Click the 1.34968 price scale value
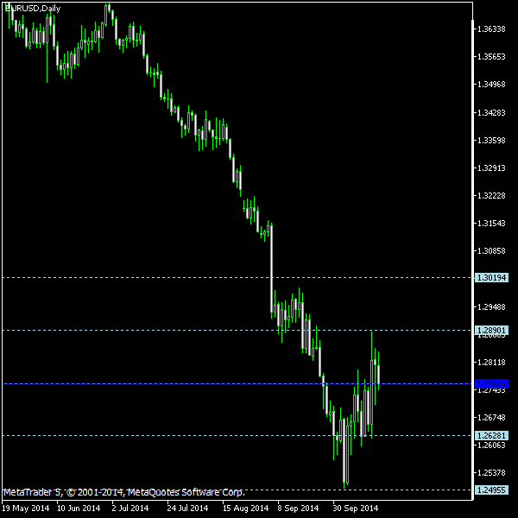The image size is (518, 518). (491, 85)
